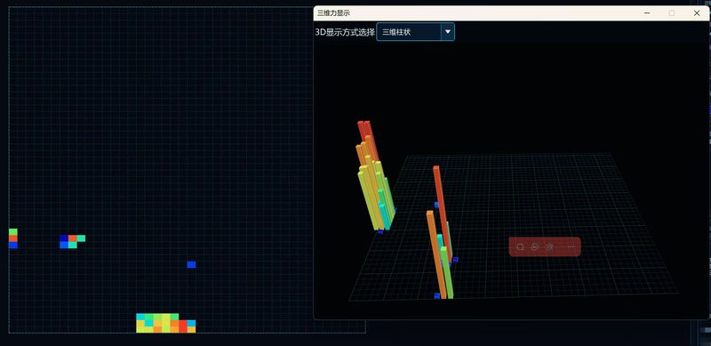Screen dimensions: 711x346
Task: Click the pen edit icon in red toolbar
Action: [x=550, y=247]
